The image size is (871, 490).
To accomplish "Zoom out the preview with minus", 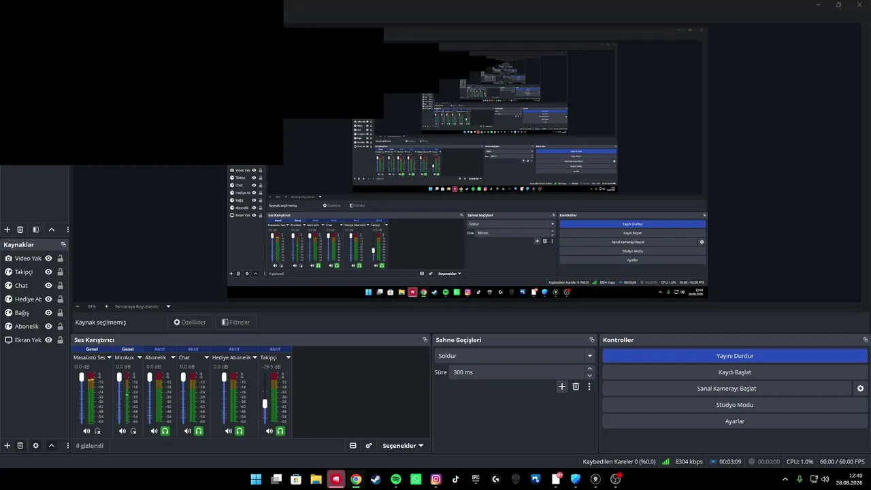I will click(78, 306).
